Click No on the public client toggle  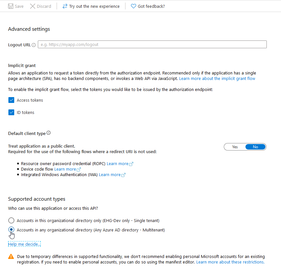[x=255, y=147]
